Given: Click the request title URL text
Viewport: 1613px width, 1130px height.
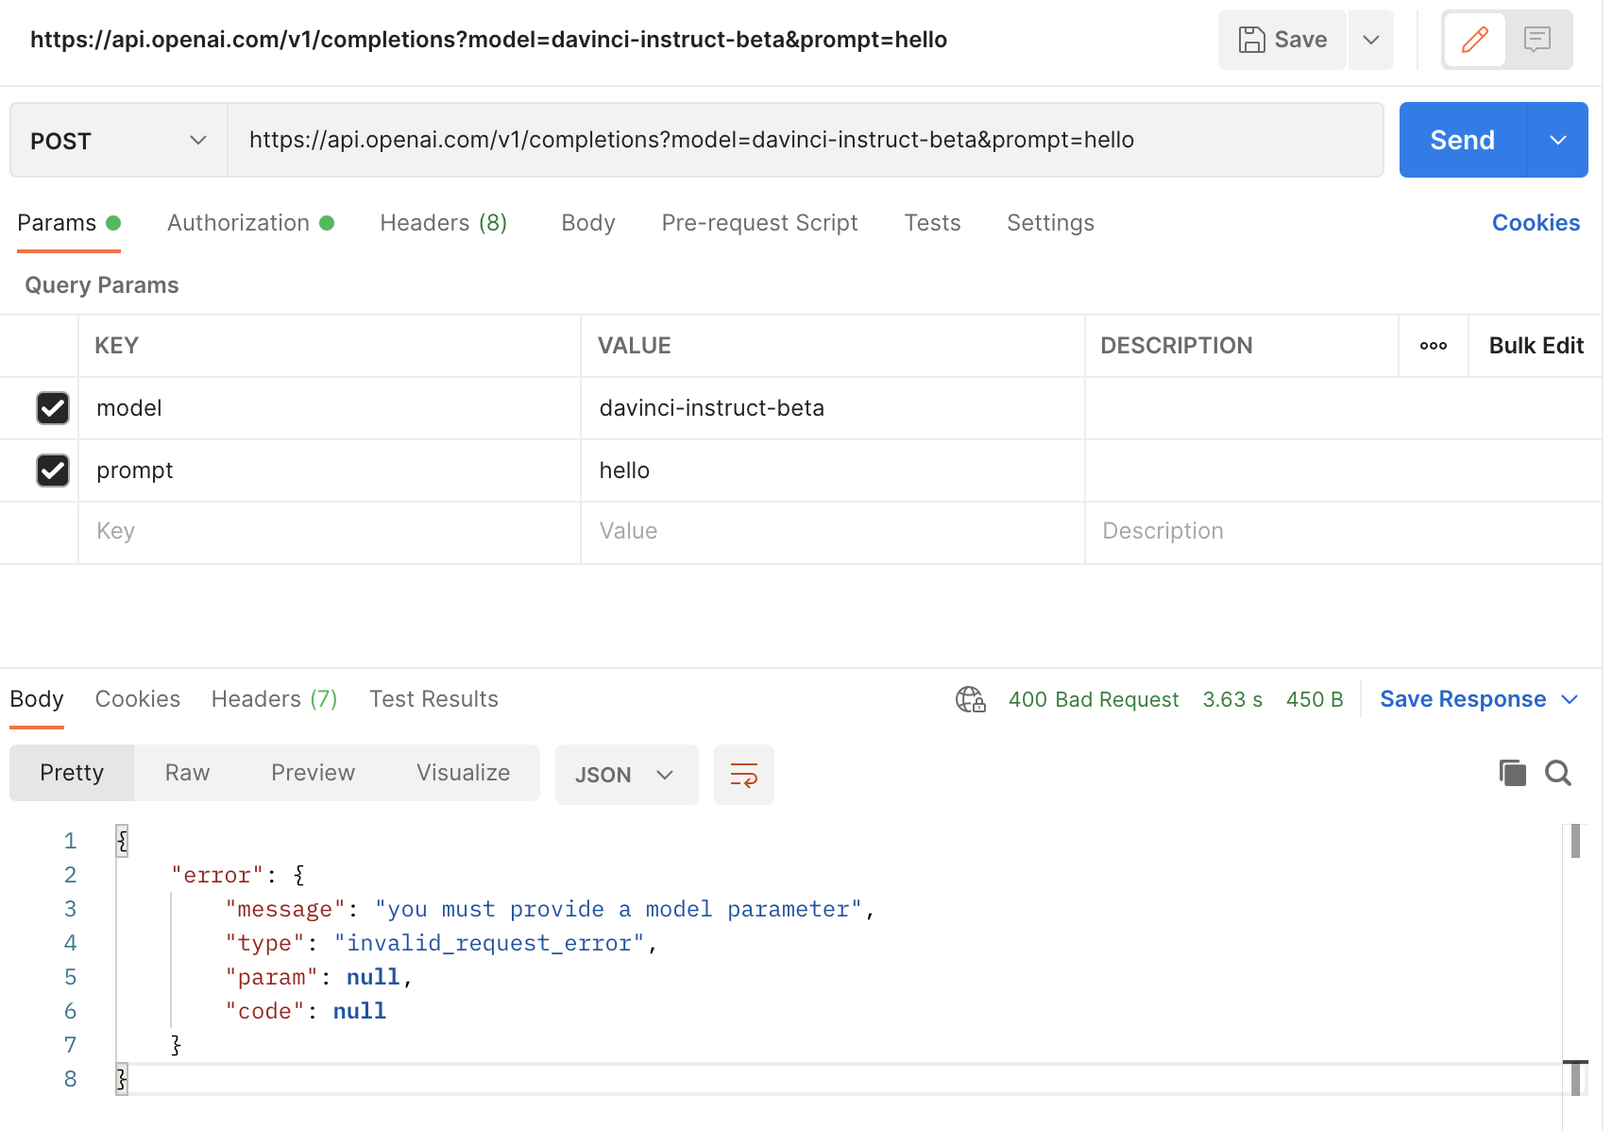Looking at the screenshot, I should 488,40.
